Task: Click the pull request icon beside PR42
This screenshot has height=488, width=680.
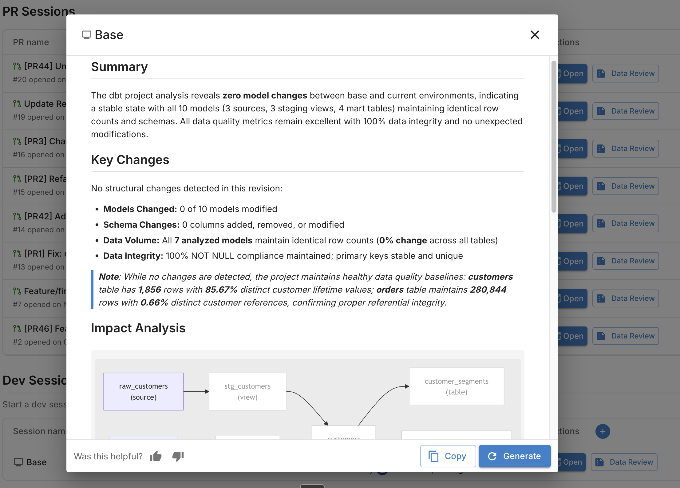Action: pyautogui.click(x=17, y=216)
